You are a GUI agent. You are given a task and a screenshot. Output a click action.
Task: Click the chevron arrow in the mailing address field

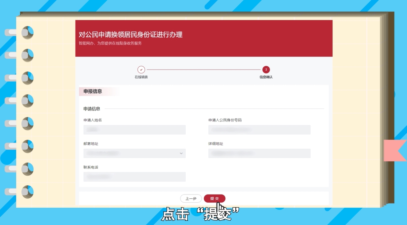tap(181, 153)
